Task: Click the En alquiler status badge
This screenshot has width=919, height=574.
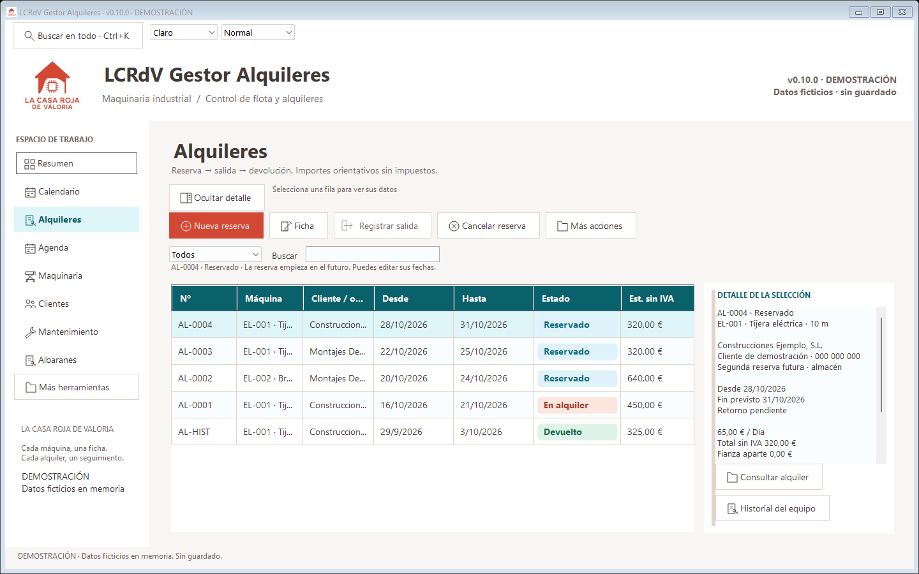Action: click(x=577, y=405)
